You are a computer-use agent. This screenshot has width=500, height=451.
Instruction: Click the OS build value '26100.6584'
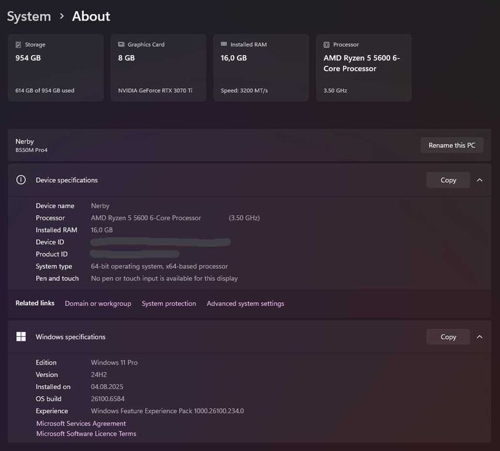108,399
